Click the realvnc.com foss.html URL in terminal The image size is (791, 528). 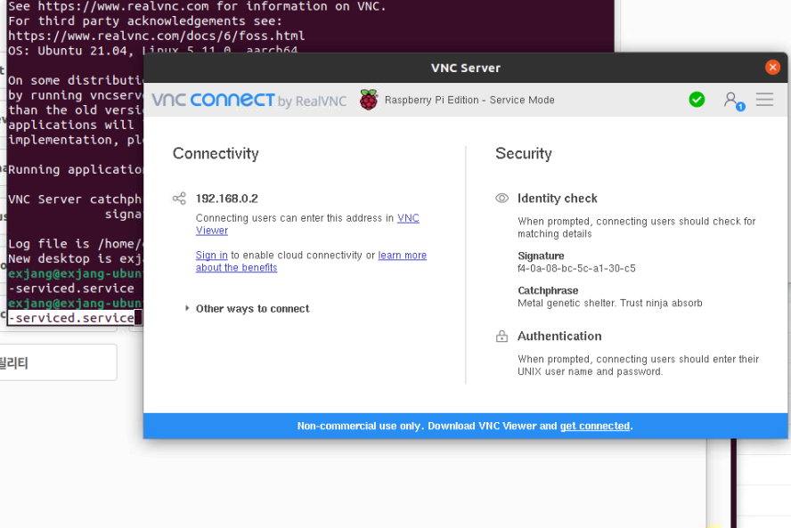coord(157,36)
